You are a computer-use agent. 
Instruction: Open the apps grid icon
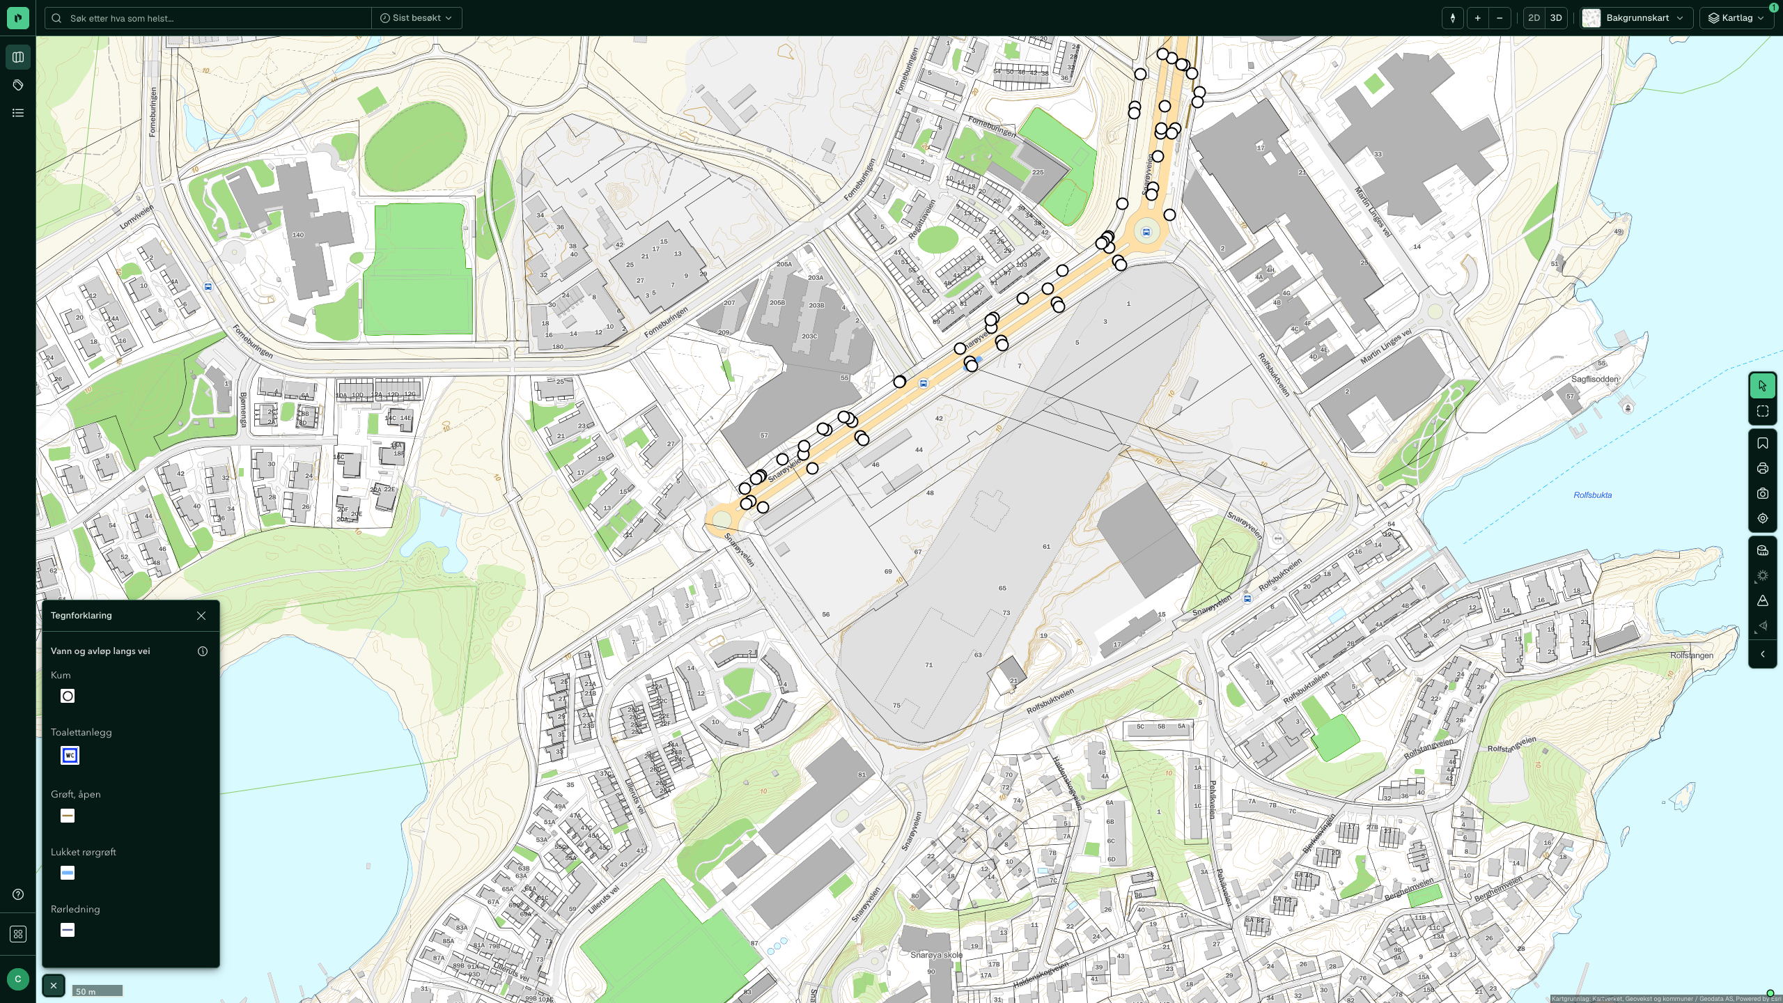(18, 934)
